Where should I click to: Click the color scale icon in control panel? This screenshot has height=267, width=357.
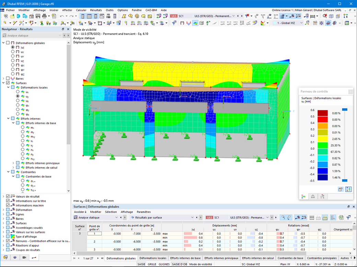pyautogui.click(x=303, y=196)
